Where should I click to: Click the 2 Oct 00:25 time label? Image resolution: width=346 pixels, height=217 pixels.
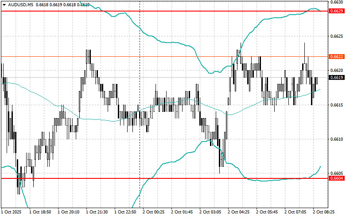pyautogui.click(x=154, y=212)
